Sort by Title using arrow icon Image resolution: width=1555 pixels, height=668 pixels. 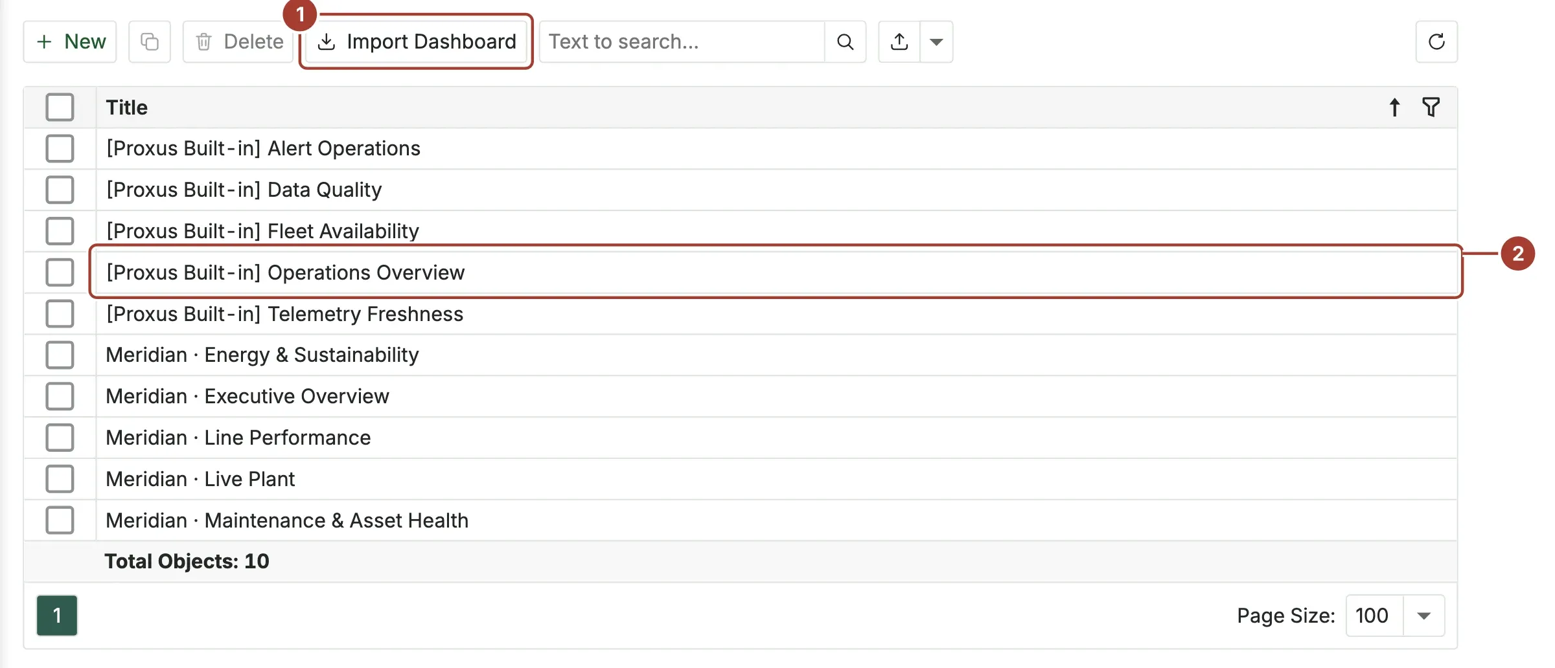[x=1394, y=107]
